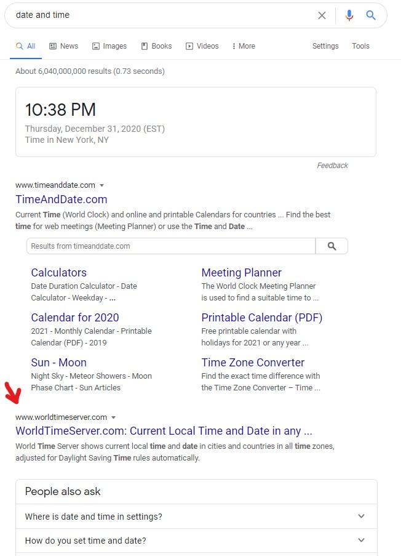
Task: Click the blue magnifying glass search icon
Action: (x=370, y=15)
